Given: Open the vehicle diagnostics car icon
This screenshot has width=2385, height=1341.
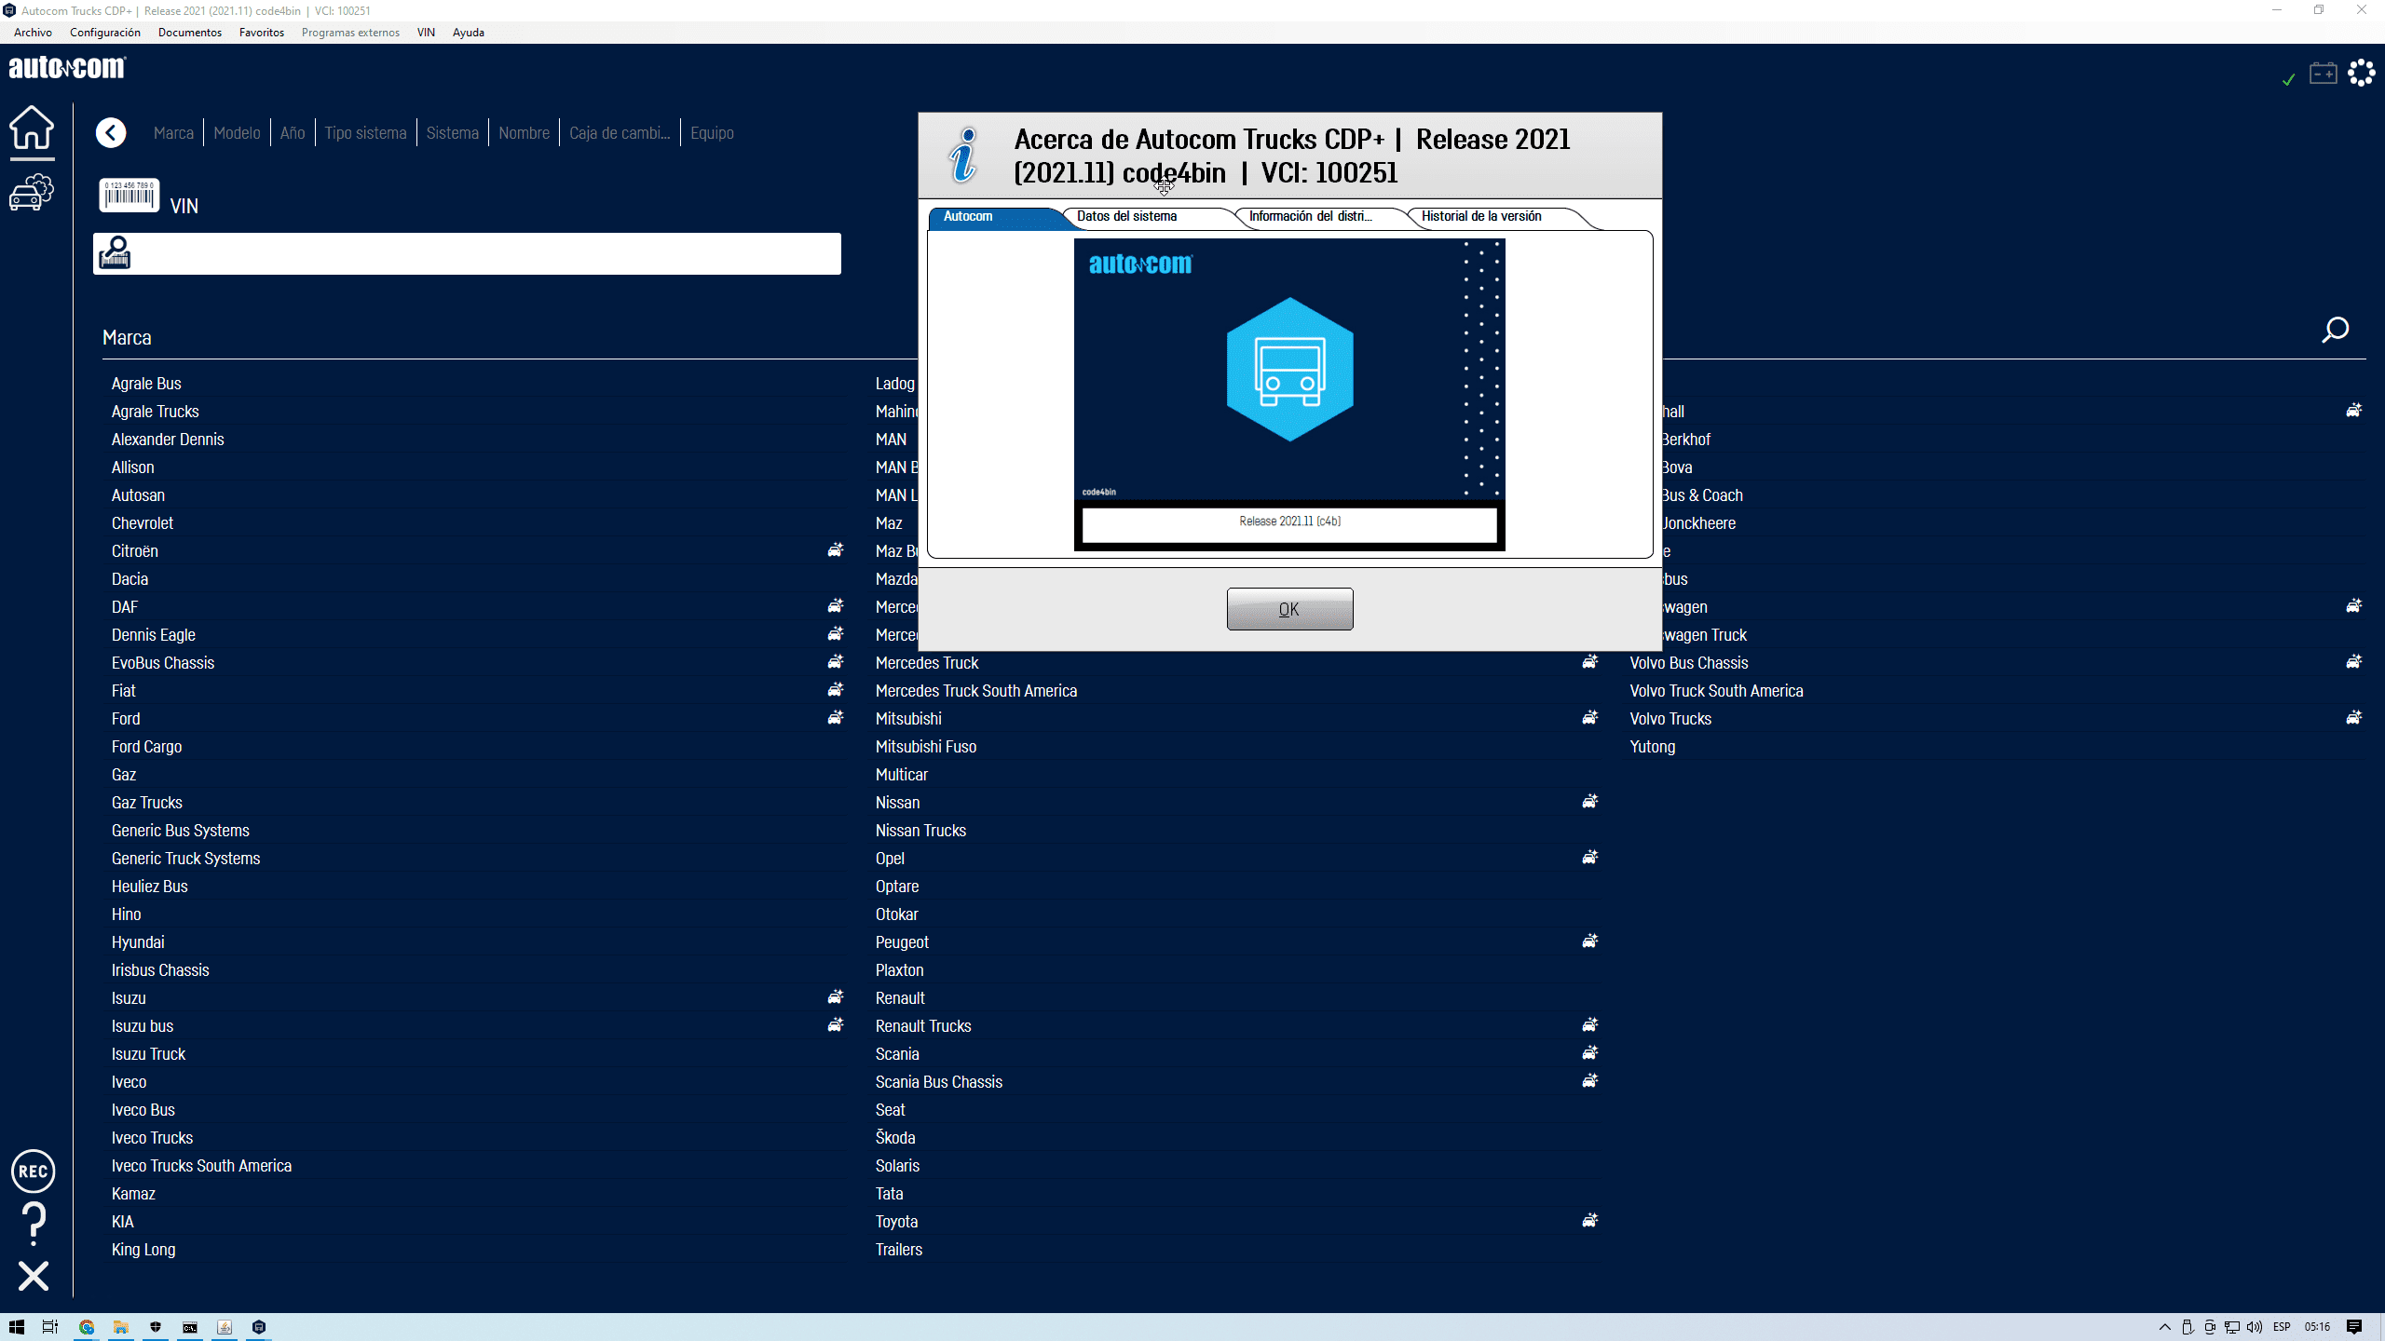Looking at the screenshot, I should click(x=32, y=193).
